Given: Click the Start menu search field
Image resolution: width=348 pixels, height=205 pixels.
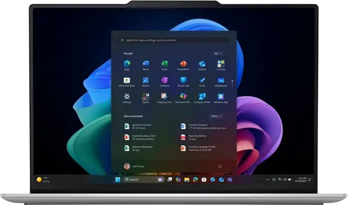Looking at the screenshot, I should pos(174,40).
